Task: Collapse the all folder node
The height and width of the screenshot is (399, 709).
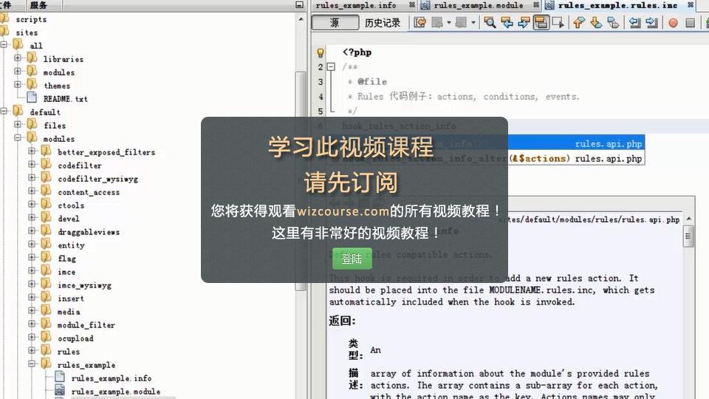Action: click(4, 45)
